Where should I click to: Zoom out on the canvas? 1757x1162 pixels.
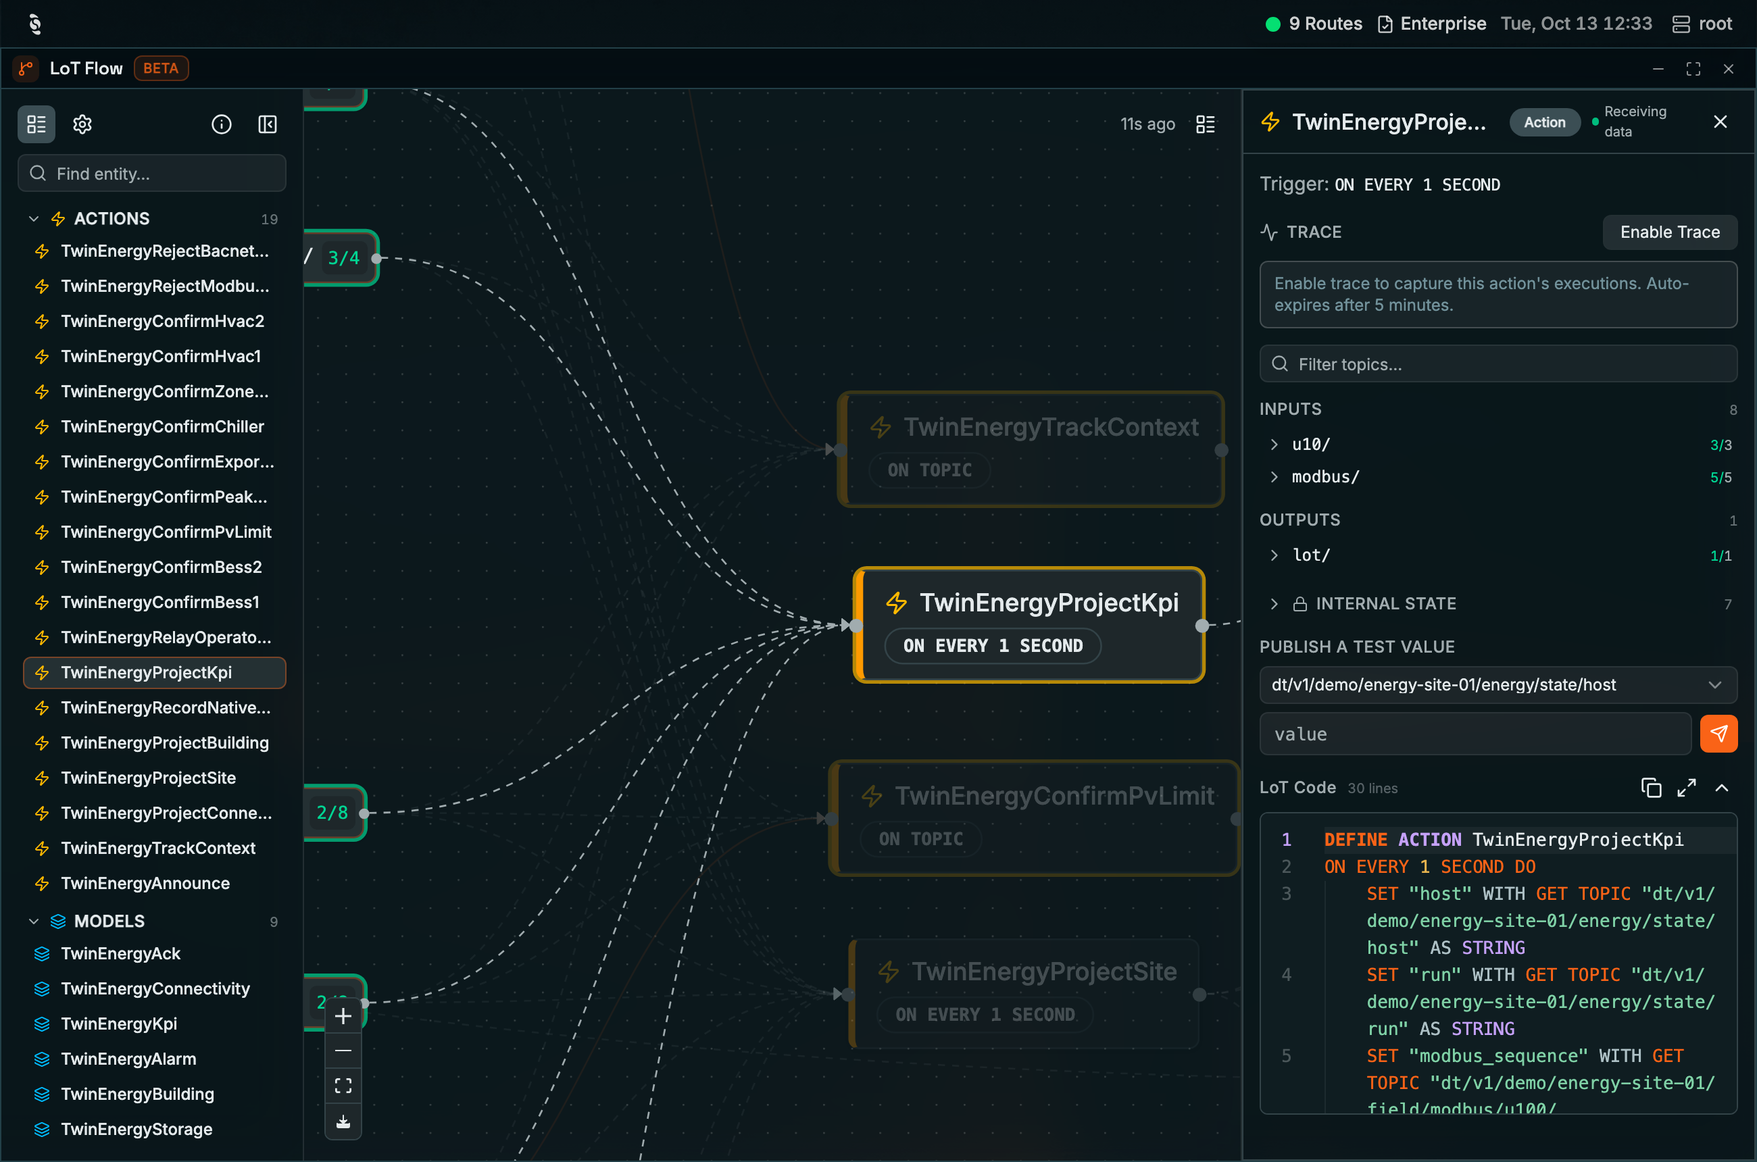click(x=343, y=1051)
